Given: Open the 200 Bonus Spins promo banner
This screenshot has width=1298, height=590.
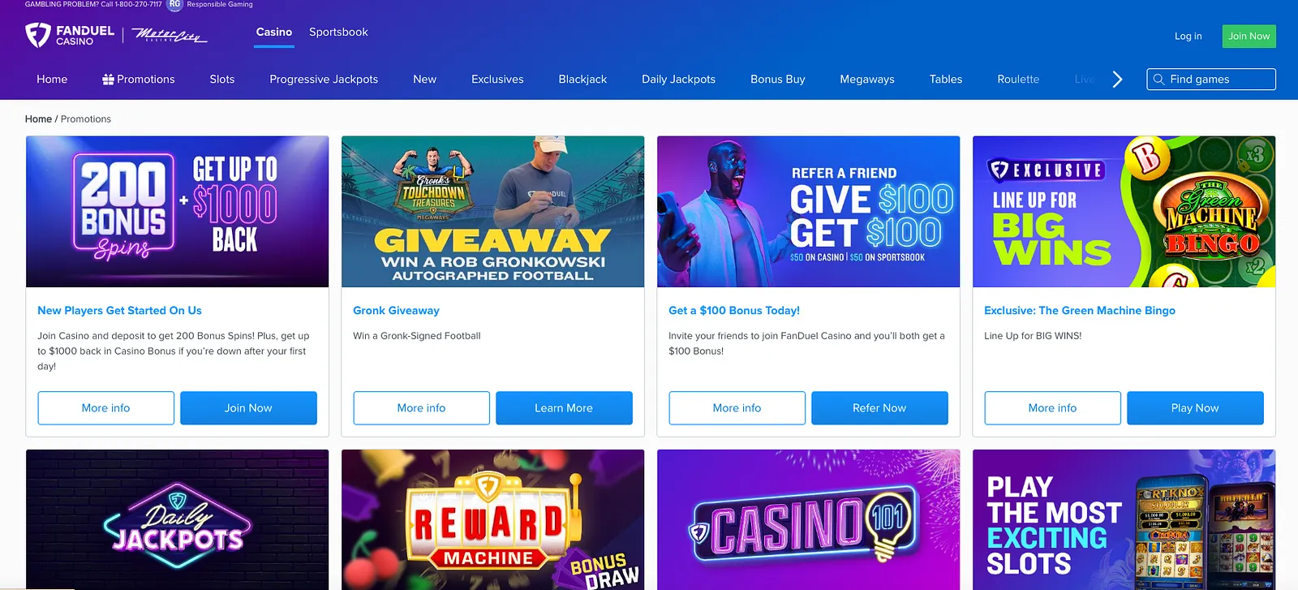Looking at the screenshot, I should point(177,212).
